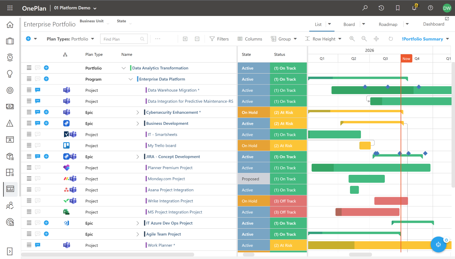Click the add icon on Cybersecurity Enhancement row
The height and width of the screenshot is (259, 455).
pos(46,112)
